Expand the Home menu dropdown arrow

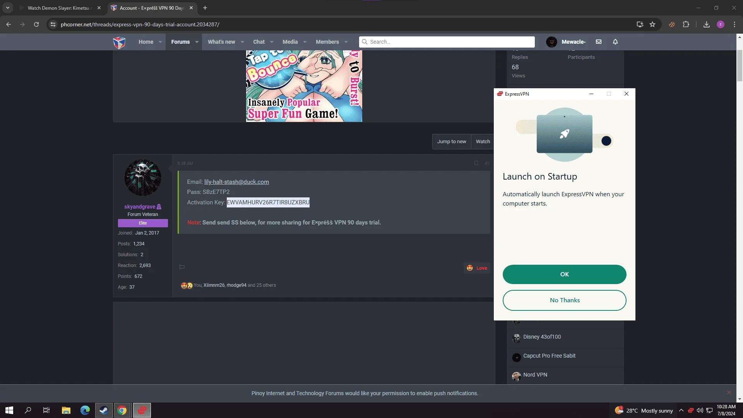(160, 42)
